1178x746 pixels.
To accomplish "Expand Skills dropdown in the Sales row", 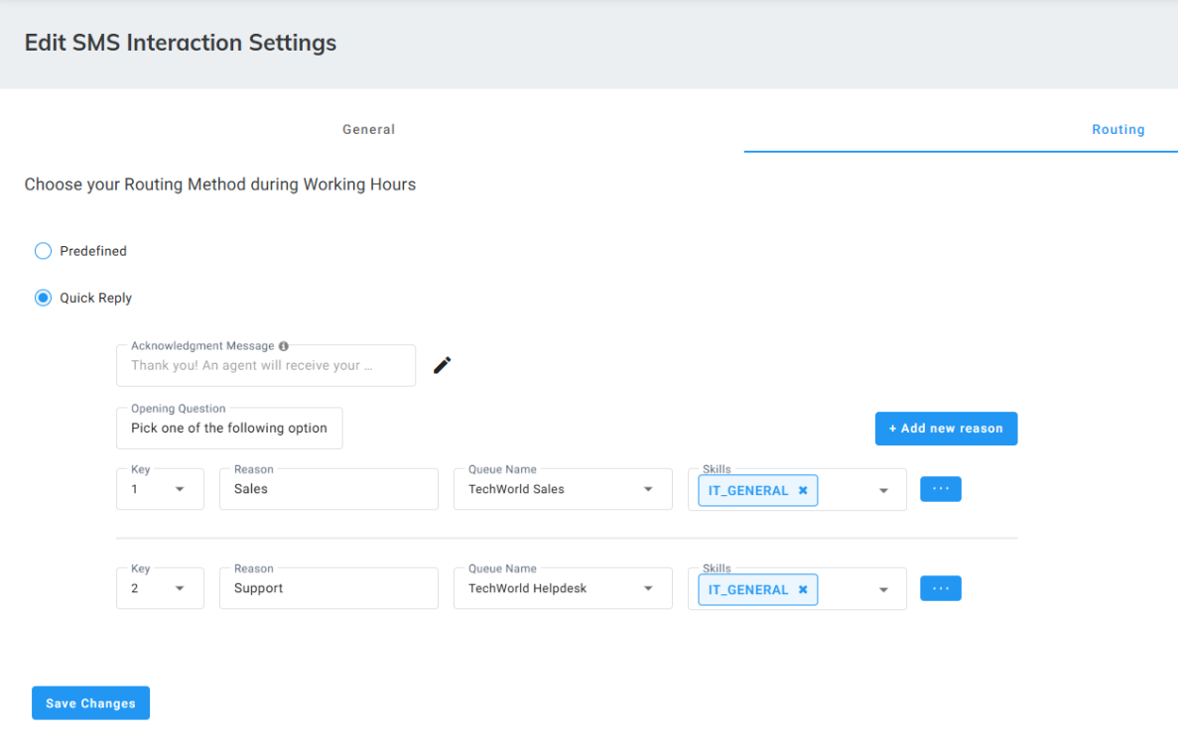I will click(x=883, y=490).
